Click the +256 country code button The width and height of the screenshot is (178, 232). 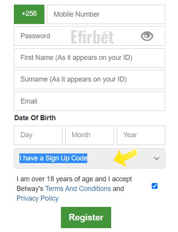click(29, 14)
